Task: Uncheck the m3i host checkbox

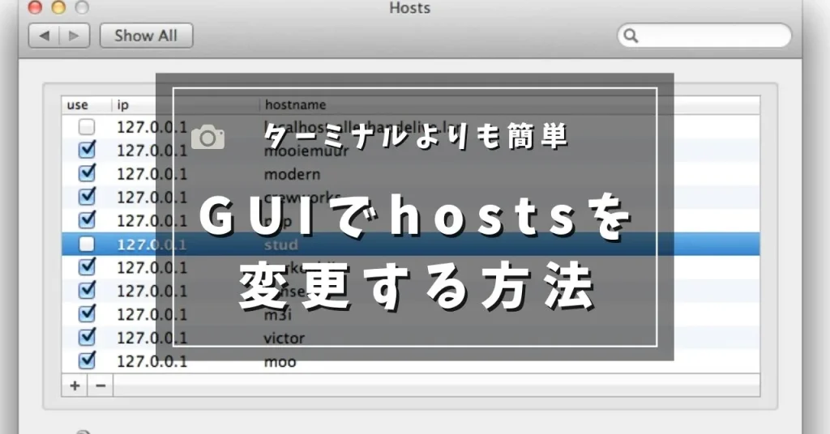Action: point(87,313)
